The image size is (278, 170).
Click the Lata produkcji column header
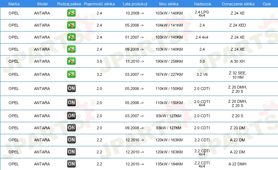(135, 4)
